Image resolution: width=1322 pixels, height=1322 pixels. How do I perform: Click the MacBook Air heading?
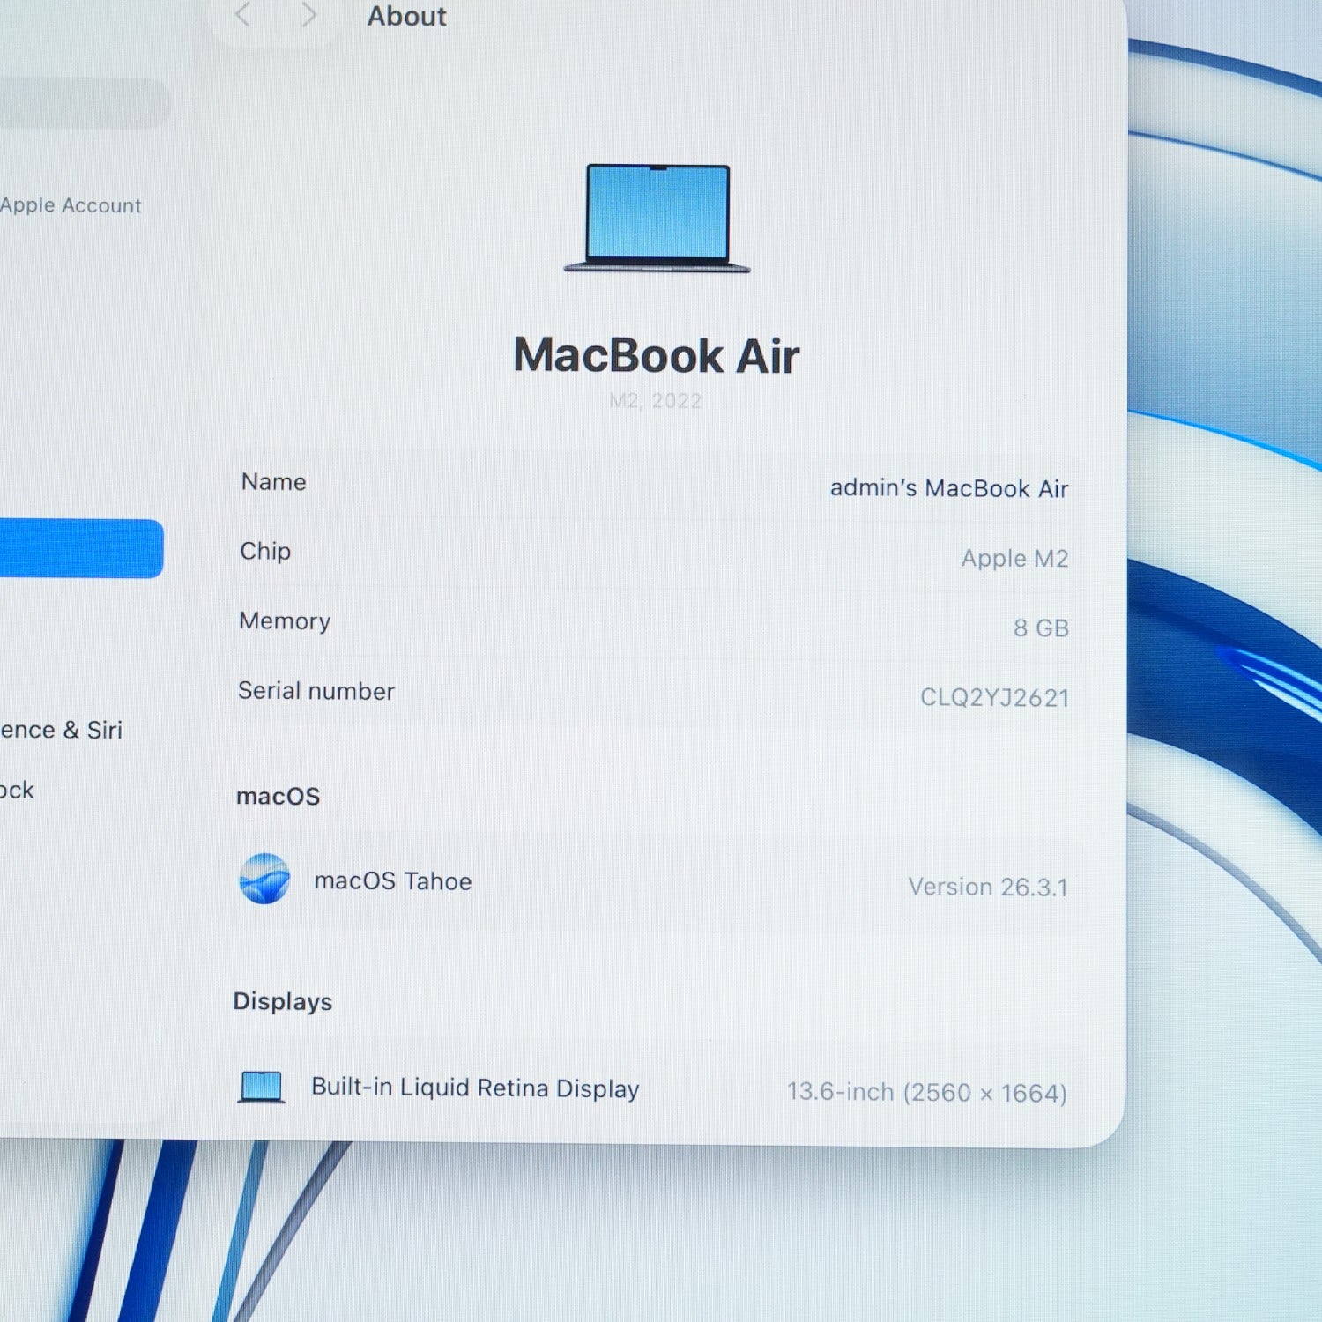tap(657, 355)
